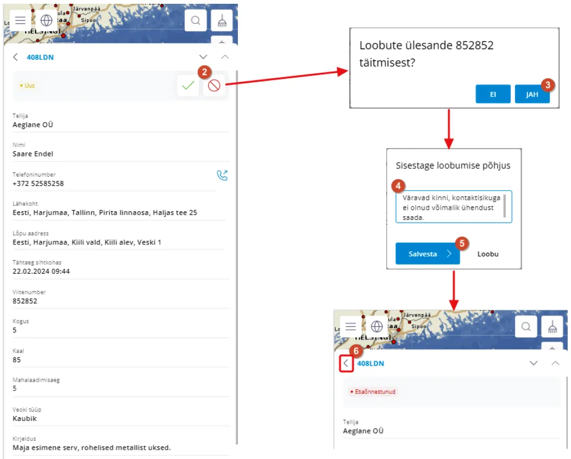571x459 pixels.
Task: Click globe icon in the Uus task view
Action: click(x=47, y=21)
